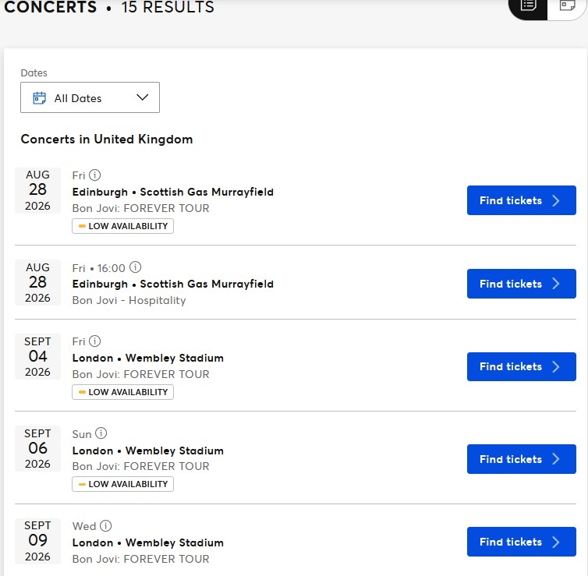Viewport: 588px width, 576px height.
Task: Switch to the card view toggle
Action: click(567, 5)
